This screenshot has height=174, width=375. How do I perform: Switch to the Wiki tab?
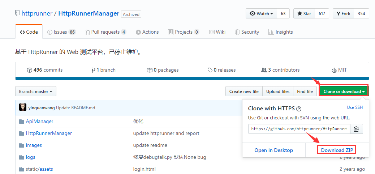point(217,32)
